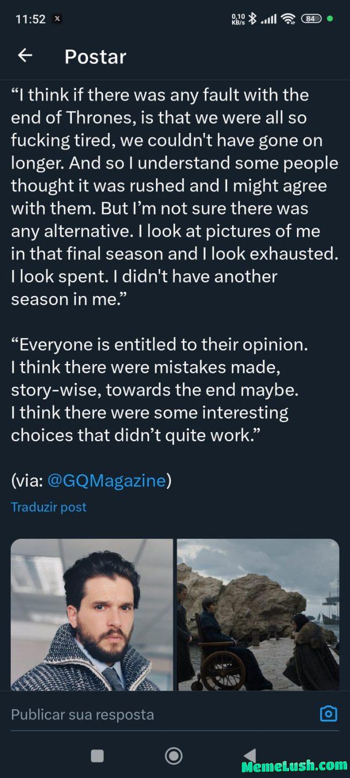Viewport: 350px width, 778px height.
Task: Tap the X app notification icon near clock
Action: coord(57,18)
